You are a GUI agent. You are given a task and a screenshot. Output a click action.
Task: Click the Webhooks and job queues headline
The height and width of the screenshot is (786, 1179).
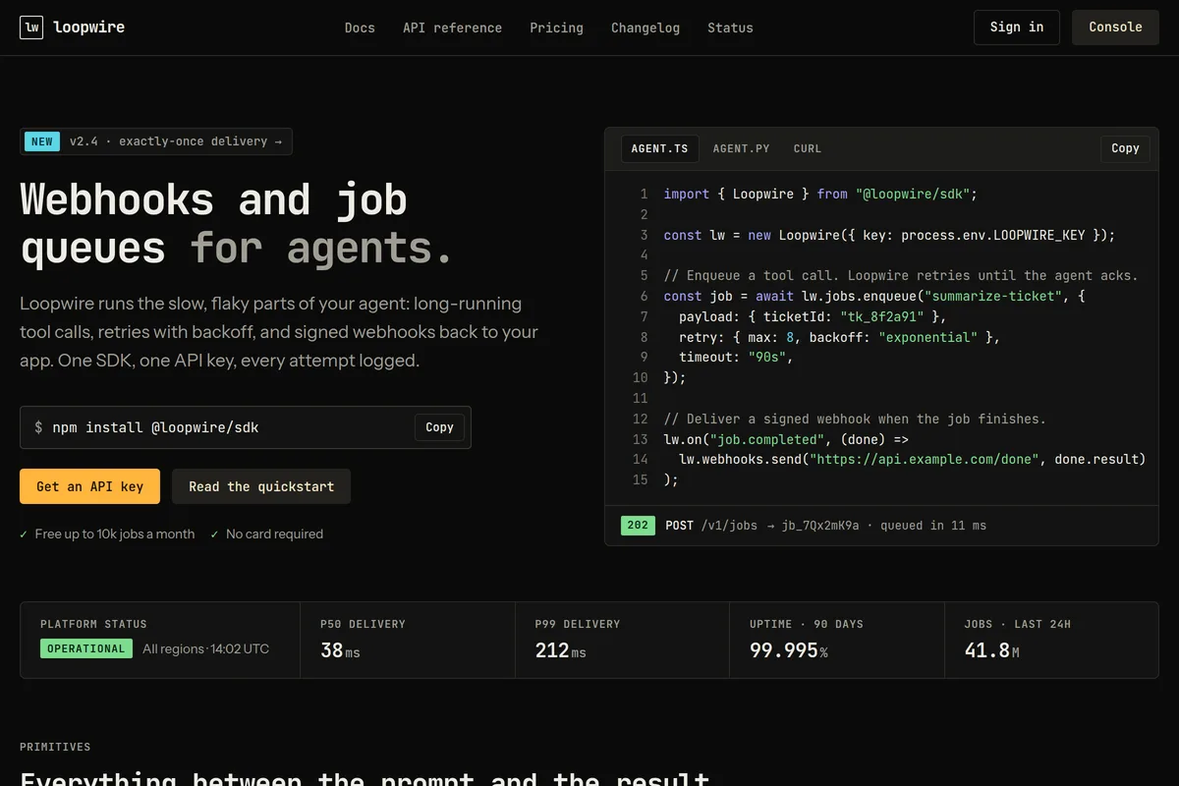tap(236, 224)
